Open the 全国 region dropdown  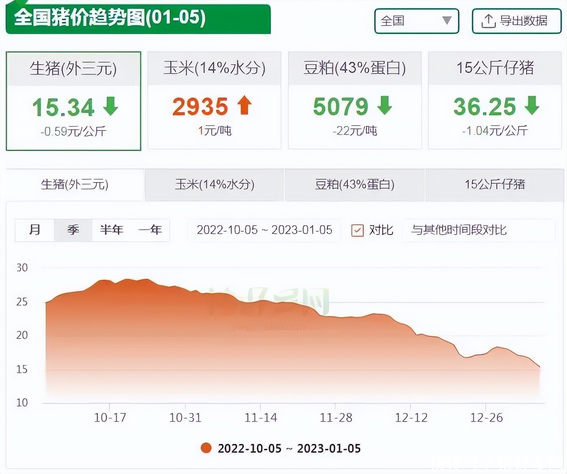(417, 21)
